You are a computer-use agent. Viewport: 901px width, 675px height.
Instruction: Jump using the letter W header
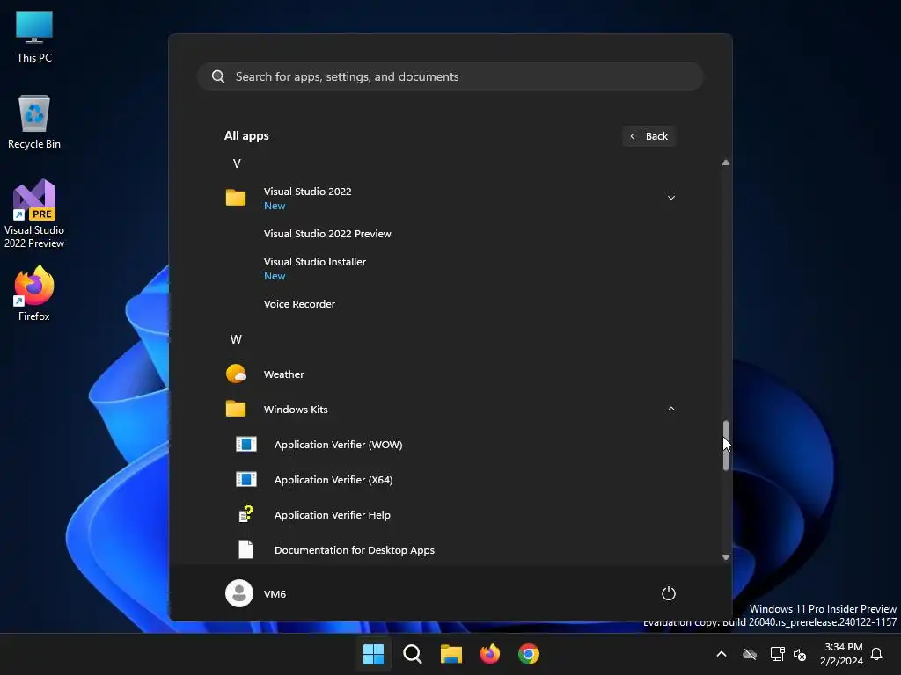click(236, 339)
